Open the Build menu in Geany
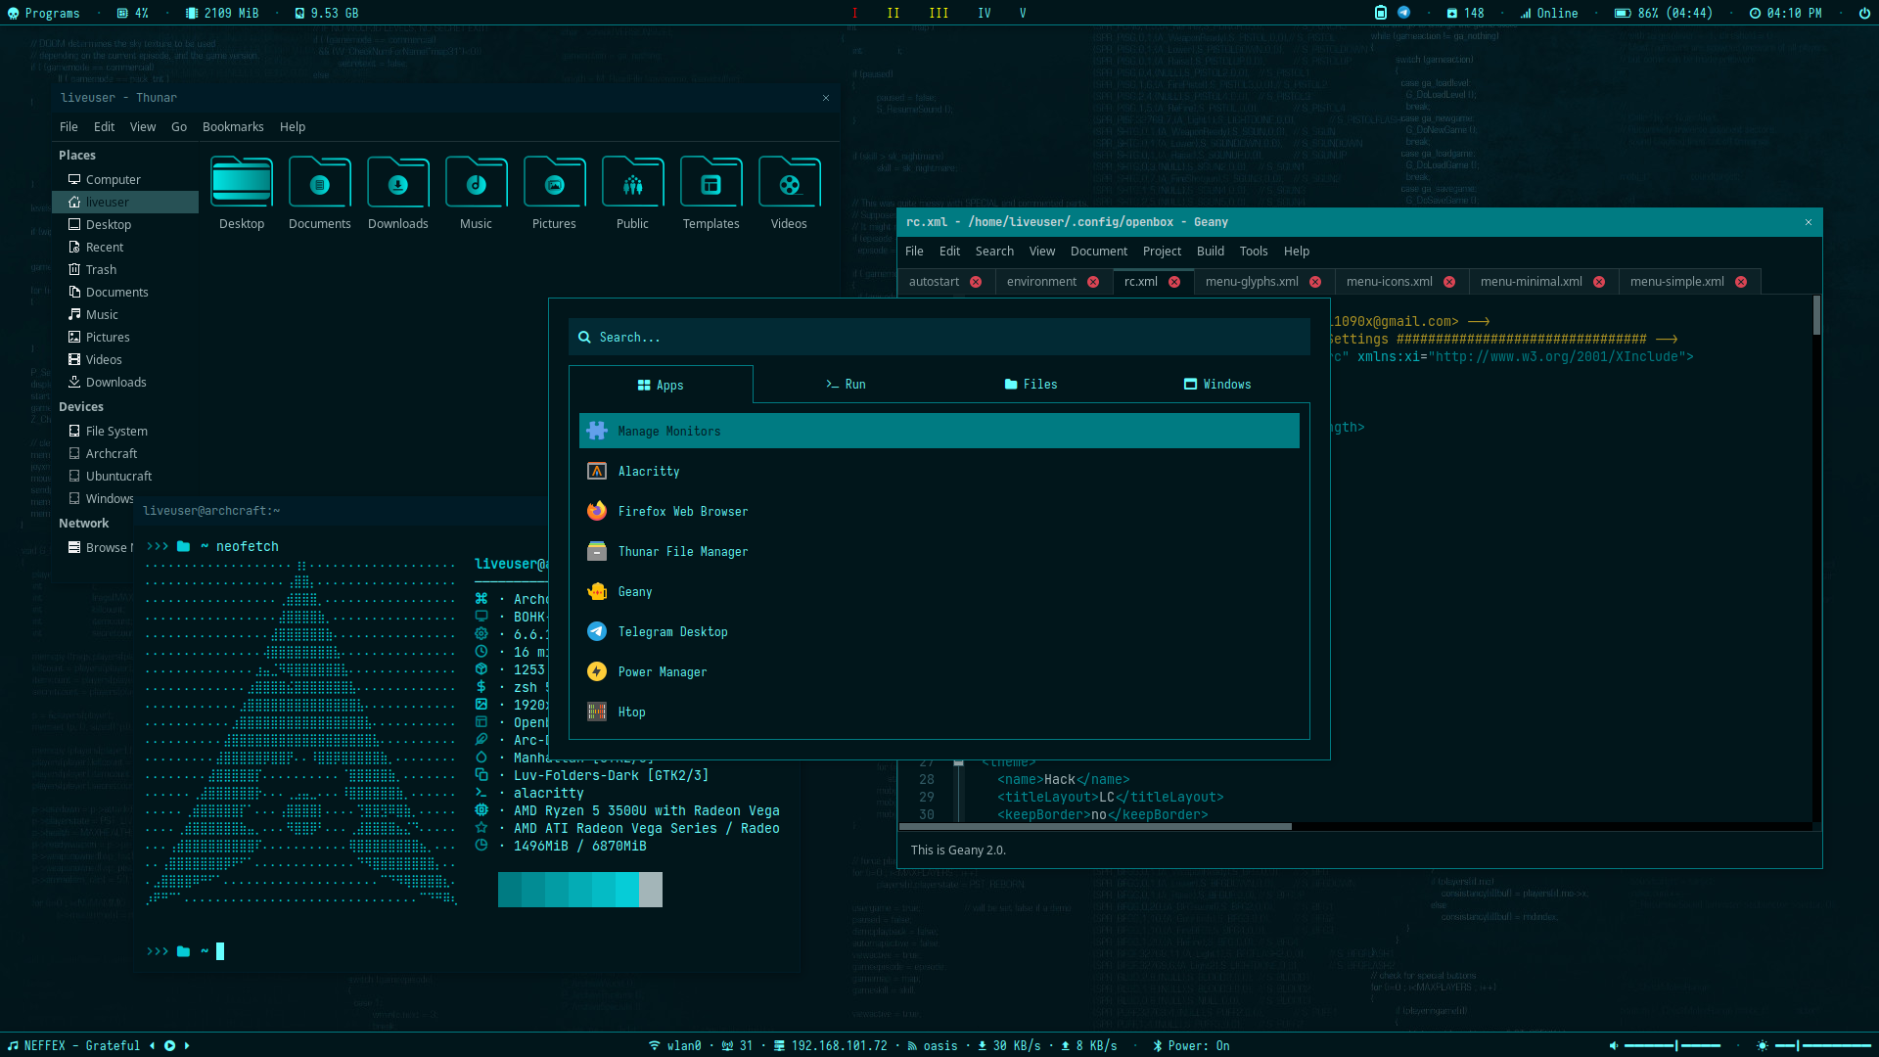 click(1210, 251)
